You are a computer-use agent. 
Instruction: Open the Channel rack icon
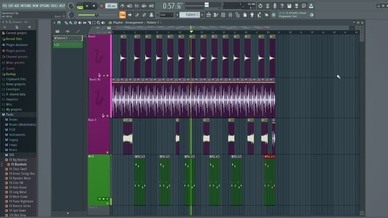point(223,15)
